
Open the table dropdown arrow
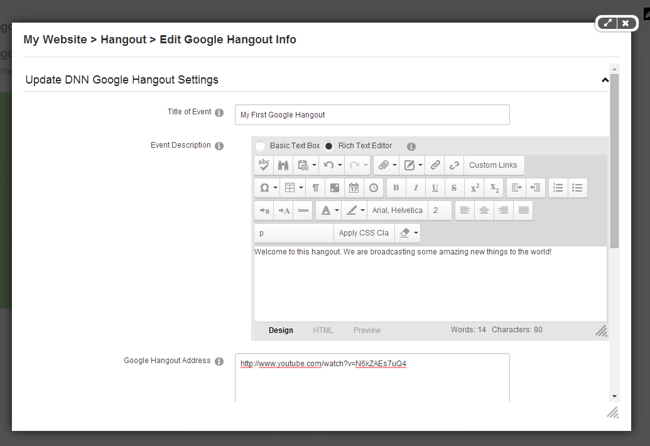[x=301, y=188]
